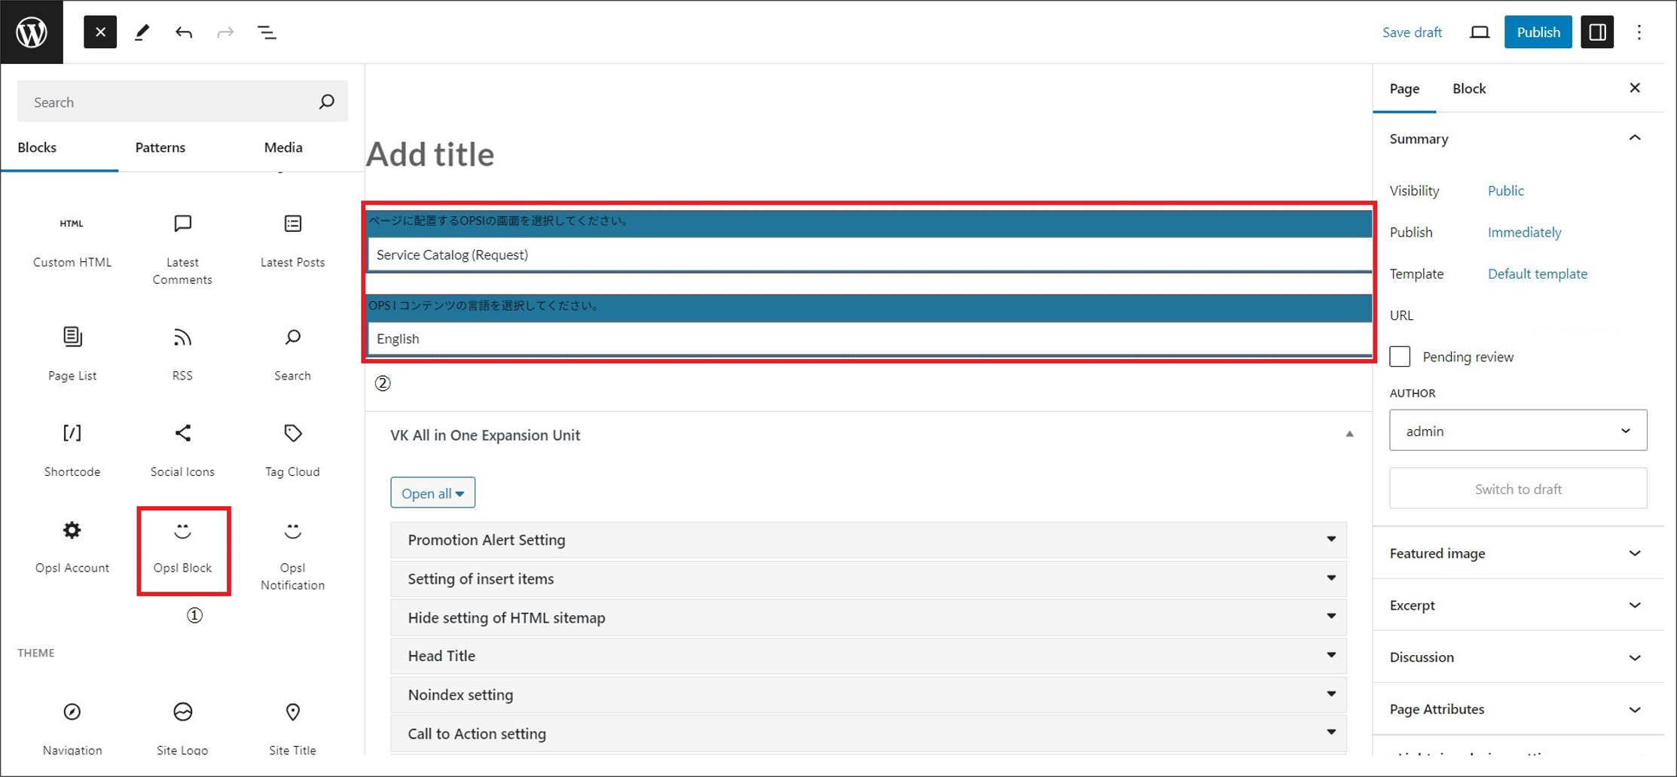Expand the Featured image section
Screen dimensions: 1677x777
1517,553
